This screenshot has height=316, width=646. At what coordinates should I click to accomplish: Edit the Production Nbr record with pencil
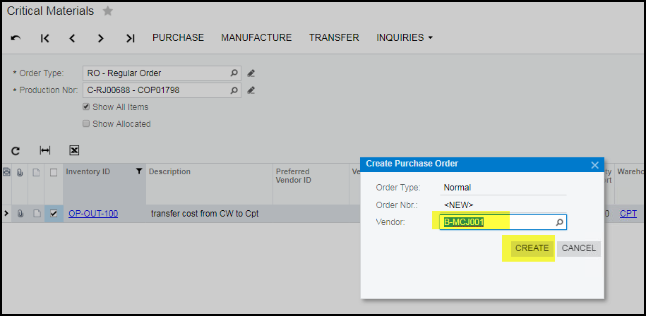click(251, 90)
